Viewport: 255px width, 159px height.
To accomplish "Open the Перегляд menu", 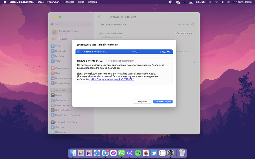I will (69, 2).
